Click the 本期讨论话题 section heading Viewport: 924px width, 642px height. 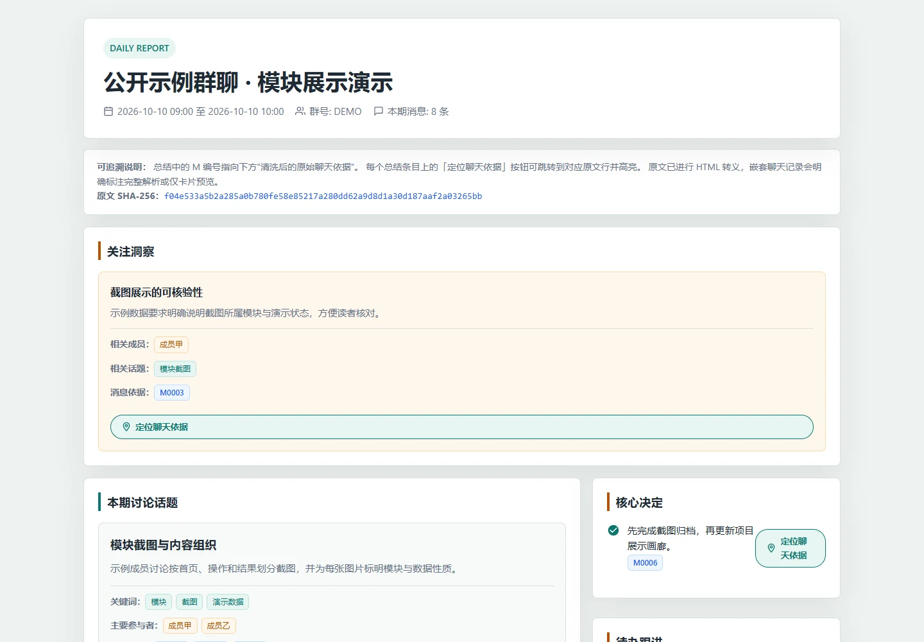(142, 503)
